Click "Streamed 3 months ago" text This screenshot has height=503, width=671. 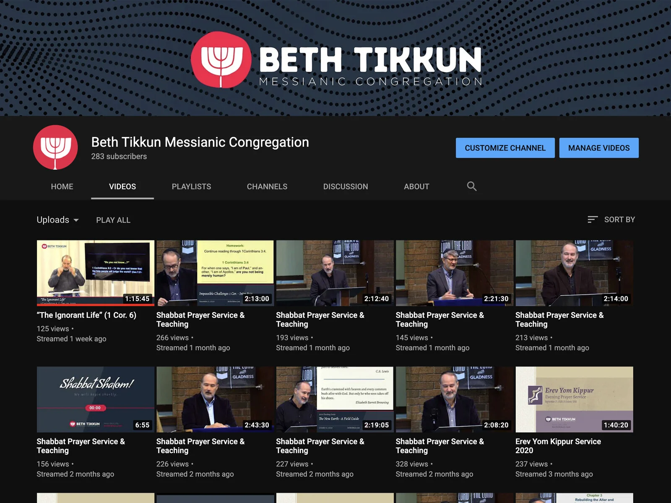coord(554,474)
